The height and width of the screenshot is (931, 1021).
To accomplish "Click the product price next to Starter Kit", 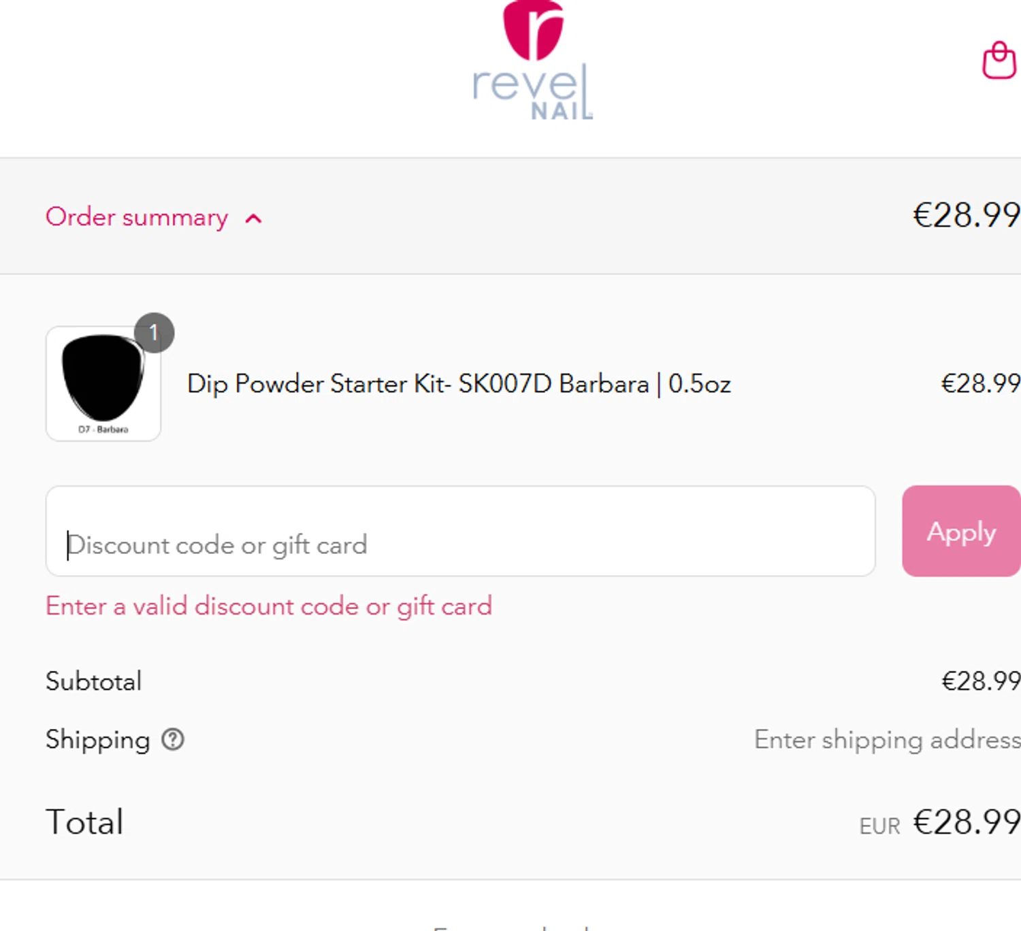I will (979, 384).
